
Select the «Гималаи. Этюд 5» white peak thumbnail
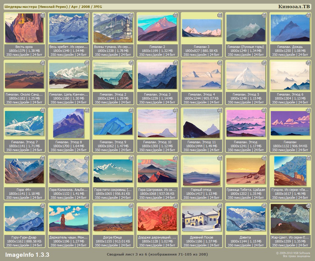(246, 76)
